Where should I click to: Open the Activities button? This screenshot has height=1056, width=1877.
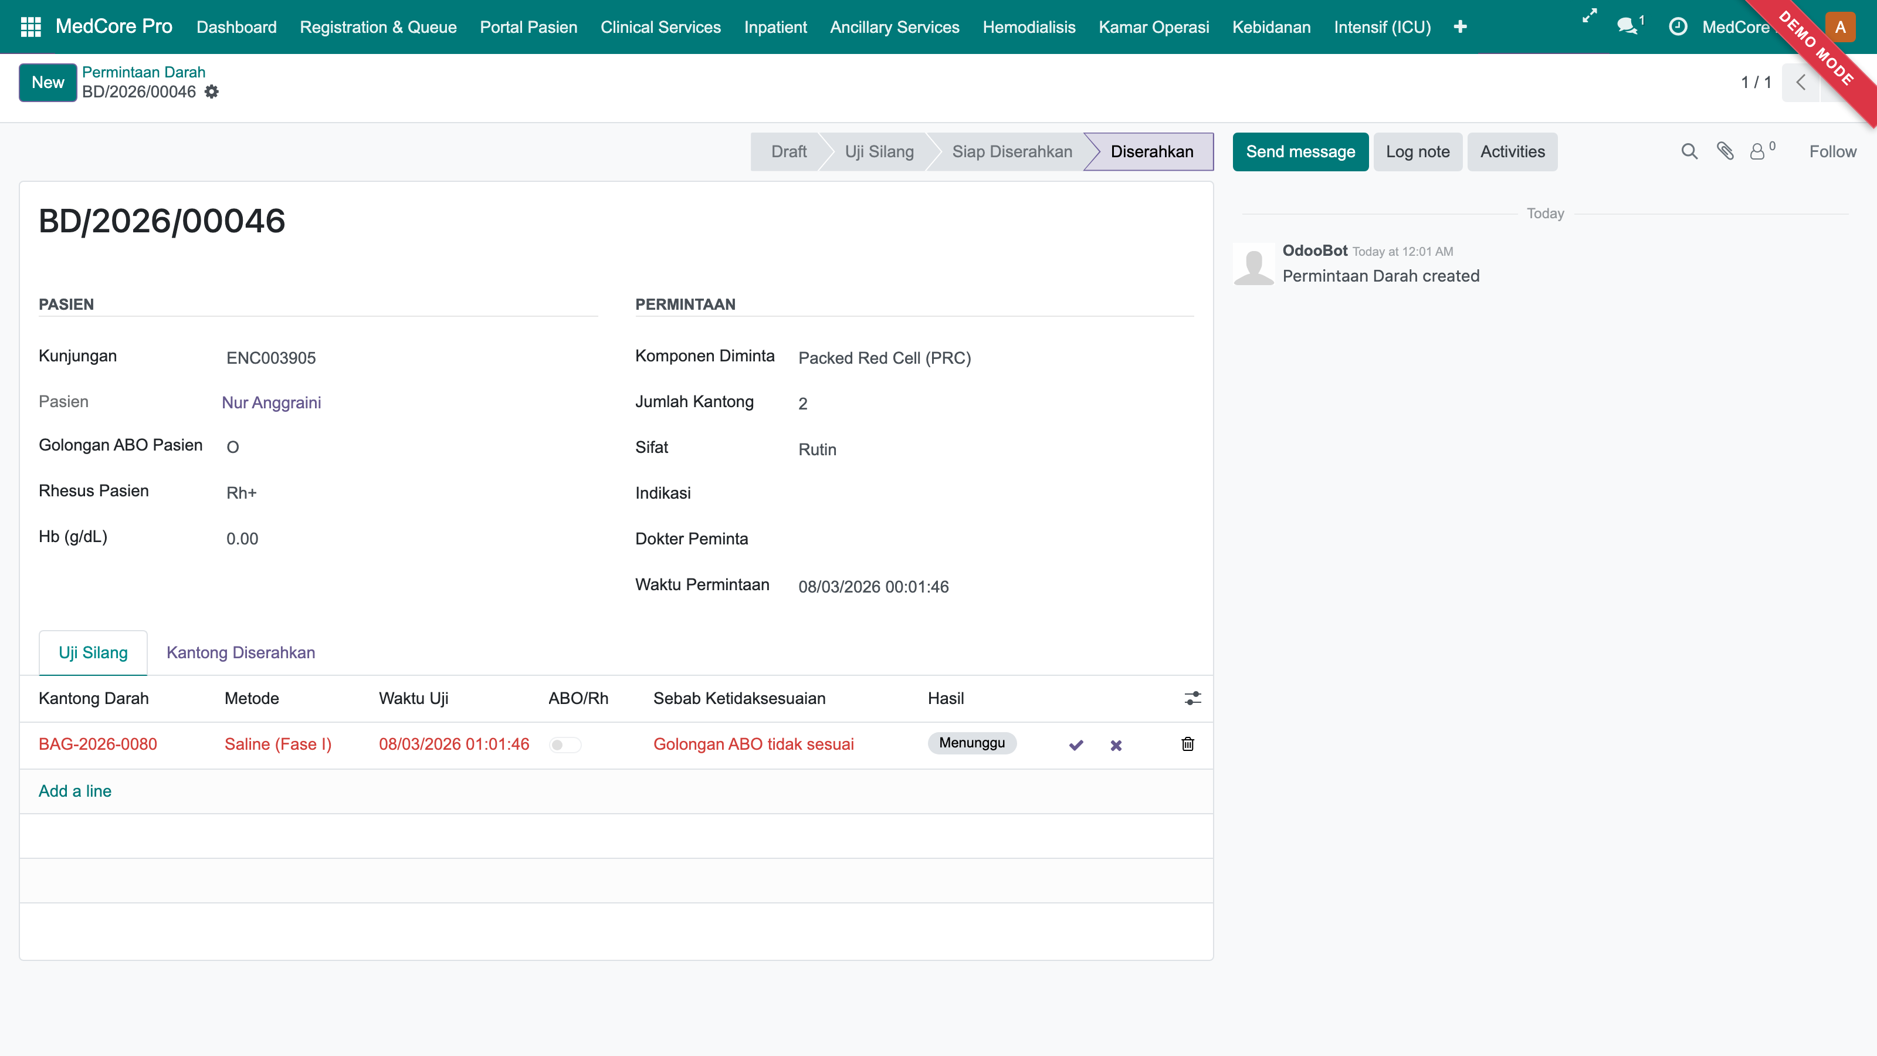pos(1512,151)
